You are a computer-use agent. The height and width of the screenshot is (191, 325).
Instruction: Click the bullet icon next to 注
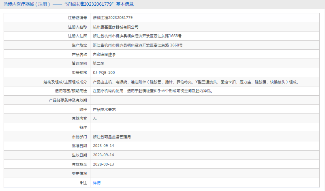[81, 183]
